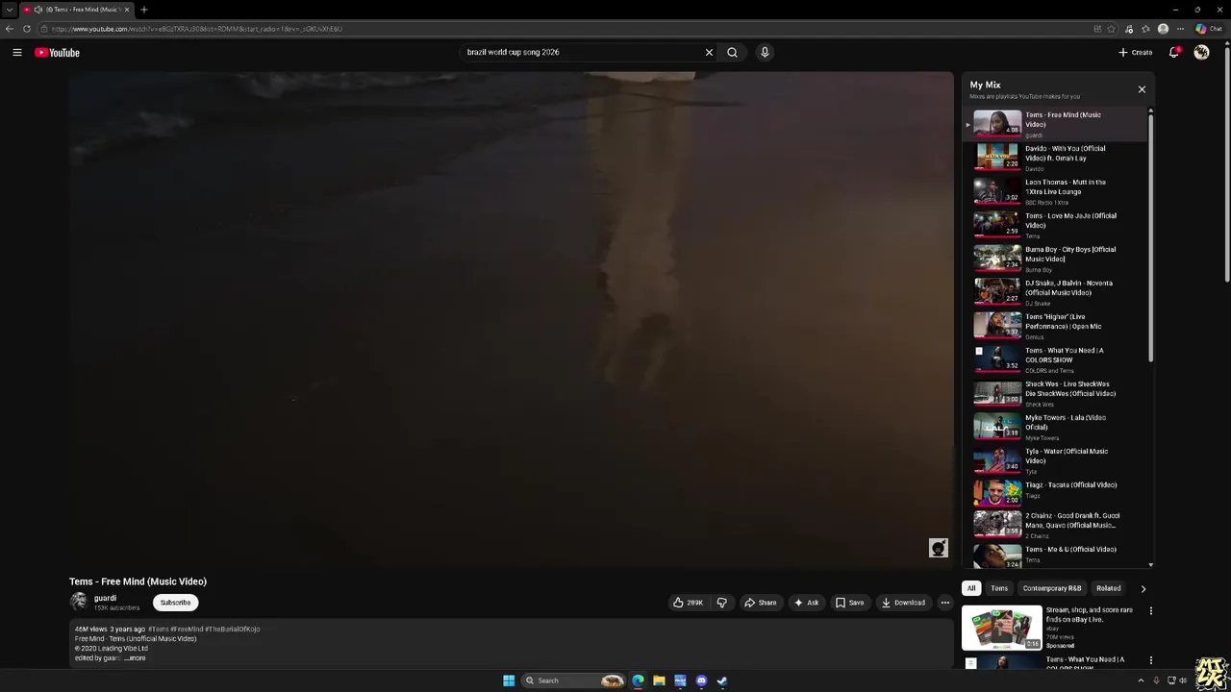Select the Related filter chip
This screenshot has width=1231, height=692.
point(1108,588)
